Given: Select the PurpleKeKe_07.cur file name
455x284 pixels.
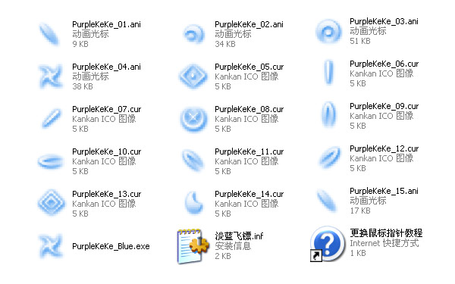Looking at the screenshot, I should [x=106, y=109].
